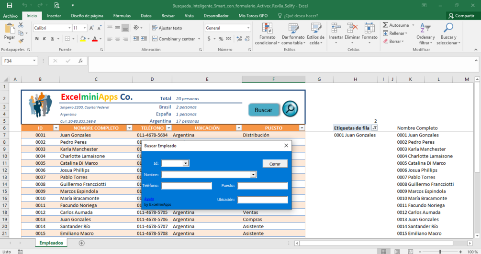The image size is (481, 254).
Task: Apply percent style format
Action: (221, 39)
